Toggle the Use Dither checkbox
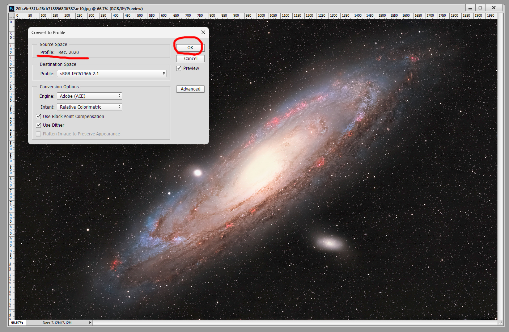 pos(39,125)
